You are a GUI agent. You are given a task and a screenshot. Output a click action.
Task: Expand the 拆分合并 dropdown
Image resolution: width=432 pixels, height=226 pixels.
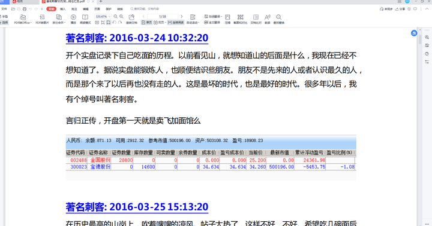point(59,19)
